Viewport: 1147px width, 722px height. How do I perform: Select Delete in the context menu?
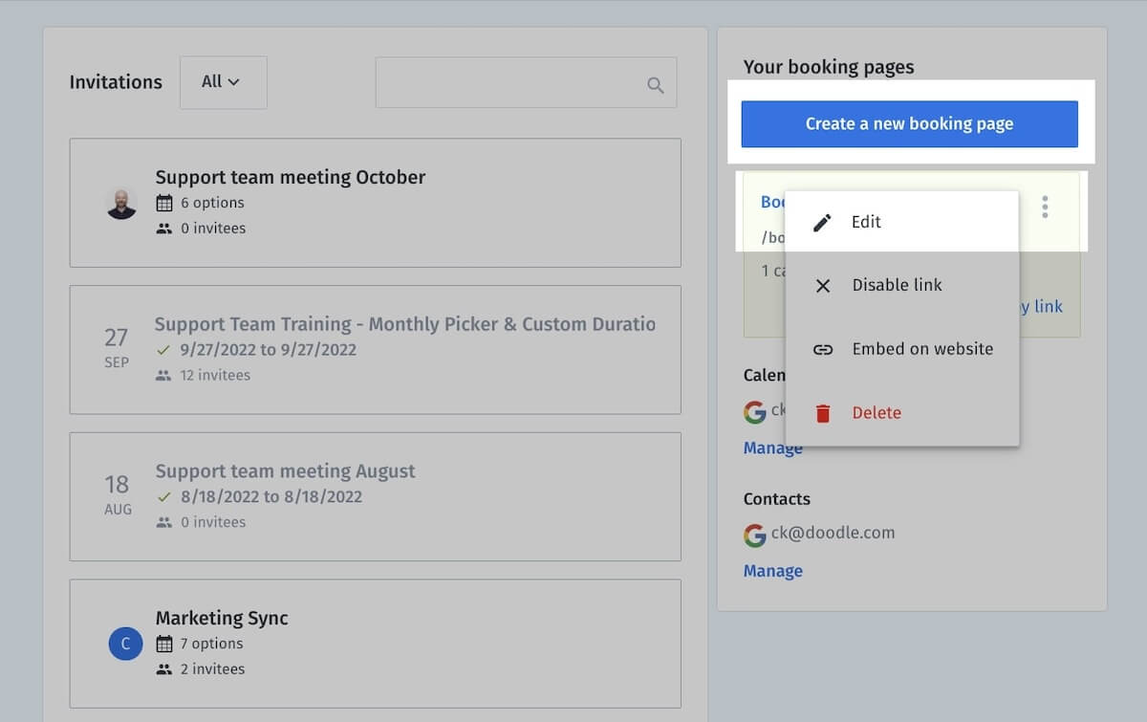pos(876,413)
